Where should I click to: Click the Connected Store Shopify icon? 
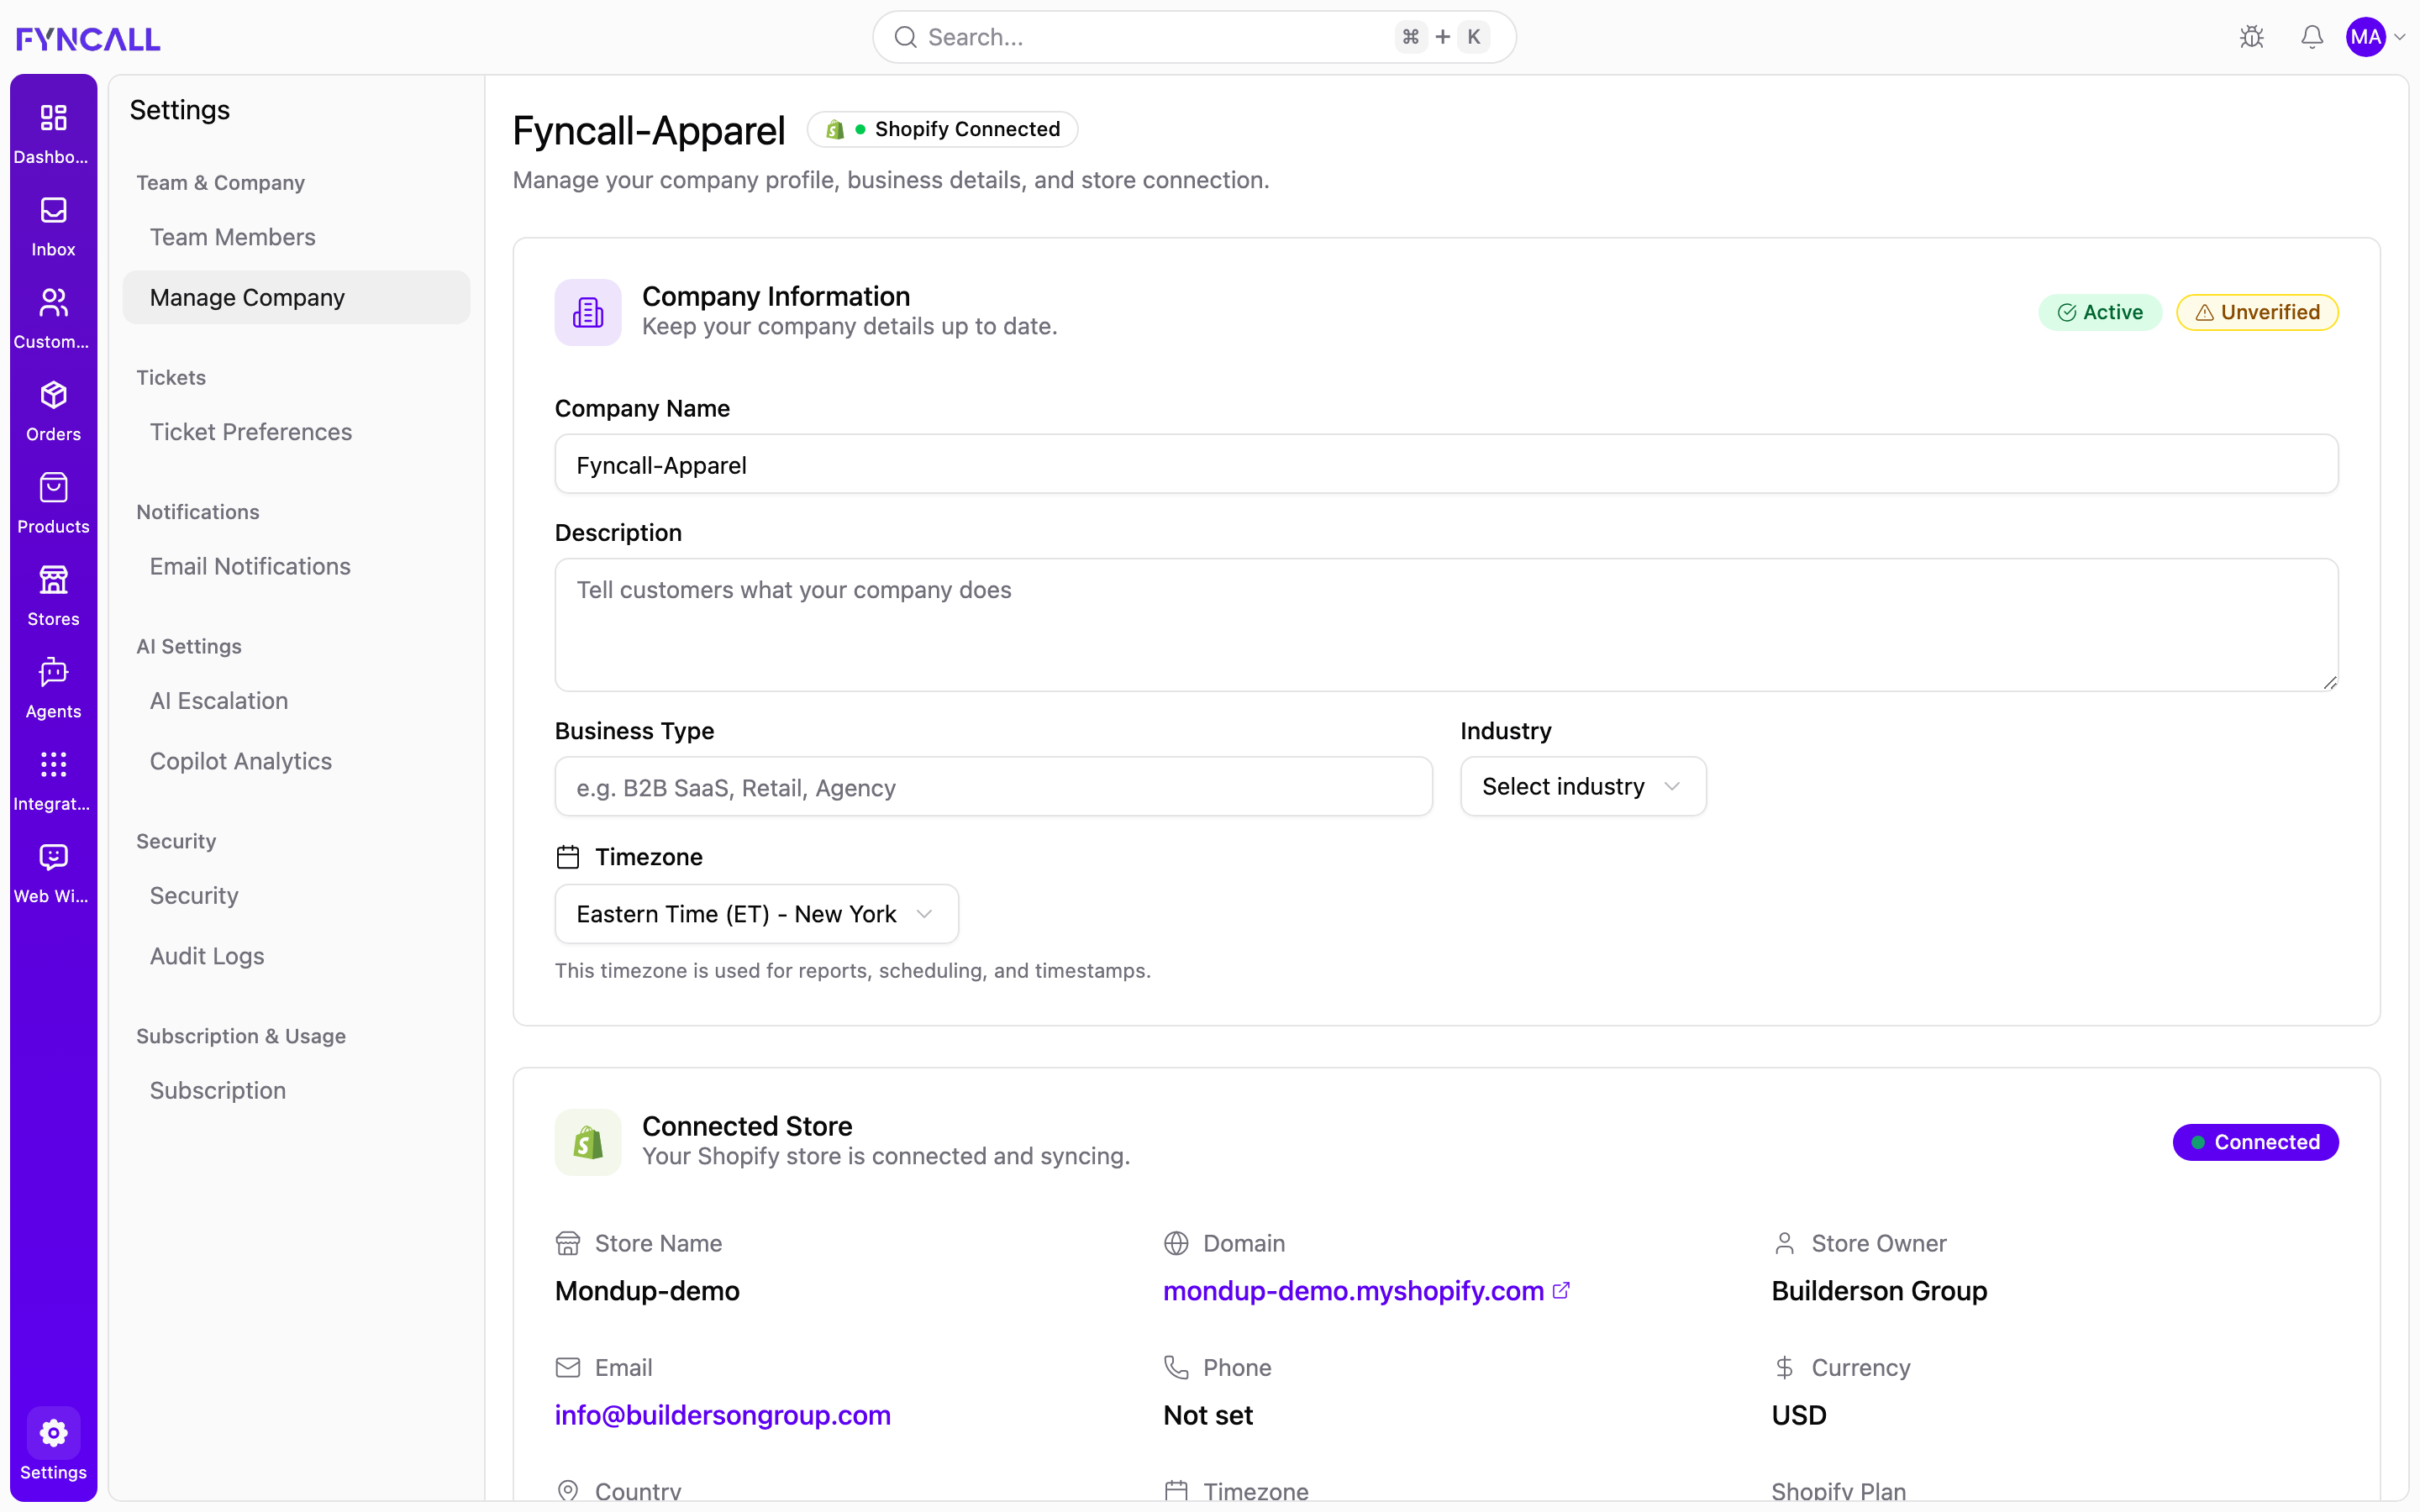click(588, 1142)
